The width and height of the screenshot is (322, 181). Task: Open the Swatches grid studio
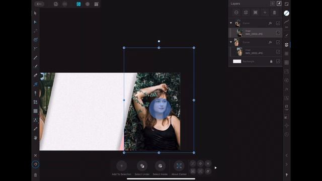(x=286, y=62)
